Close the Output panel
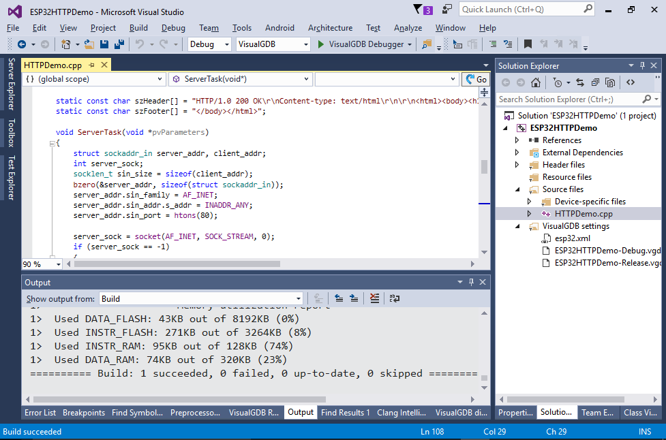This screenshot has width=666, height=440. (x=483, y=282)
